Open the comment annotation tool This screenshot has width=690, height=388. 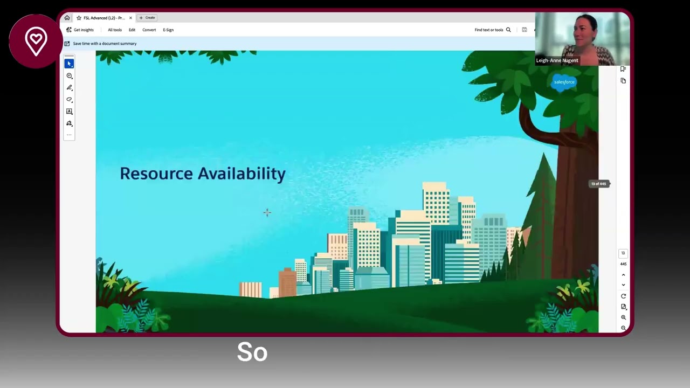pos(69,75)
